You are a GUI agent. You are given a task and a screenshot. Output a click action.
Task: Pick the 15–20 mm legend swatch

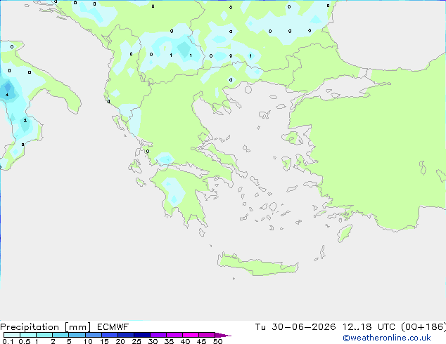click(x=110, y=335)
